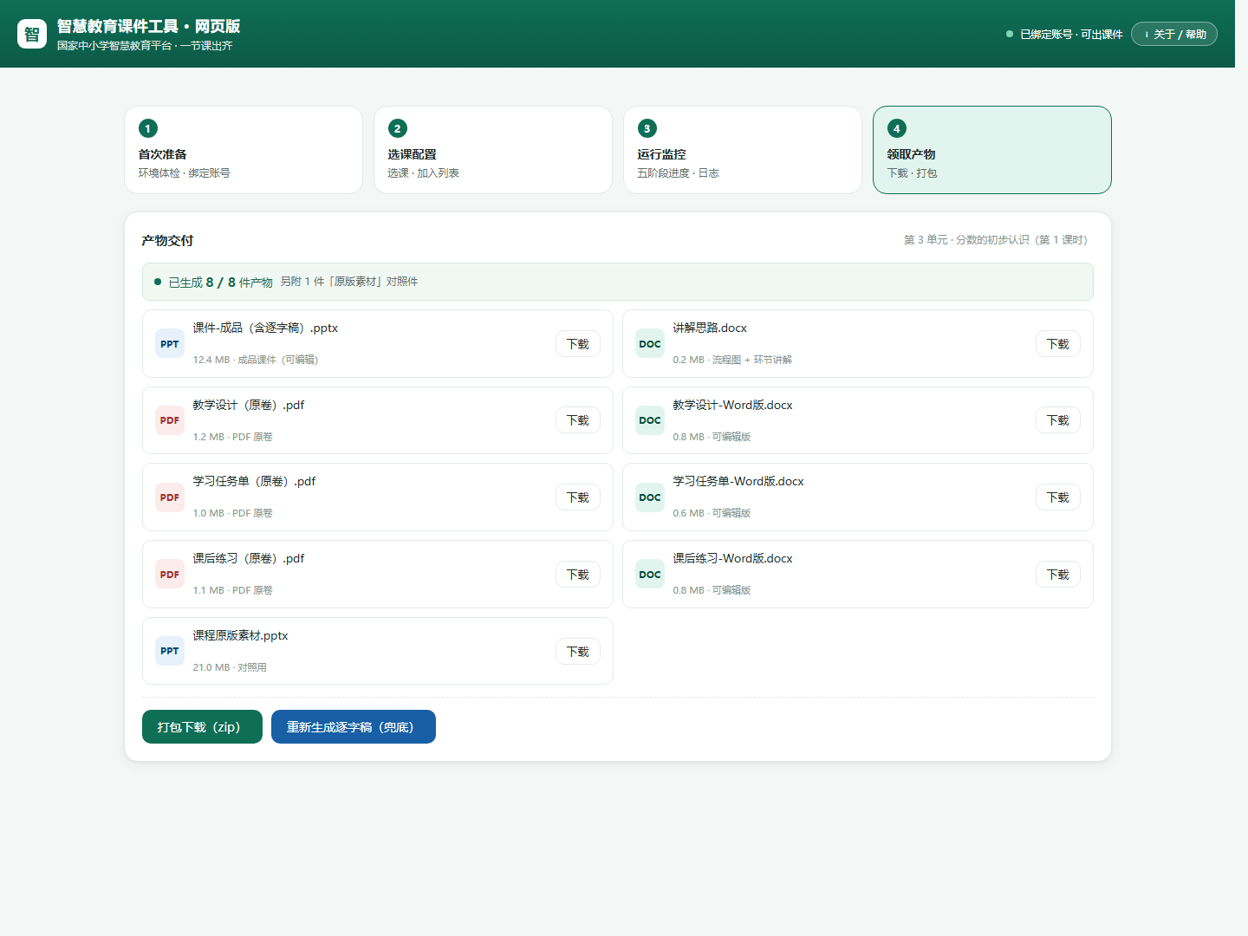Click the 智 app logo icon
1248x936 pixels.
click(x=32, y=34)
